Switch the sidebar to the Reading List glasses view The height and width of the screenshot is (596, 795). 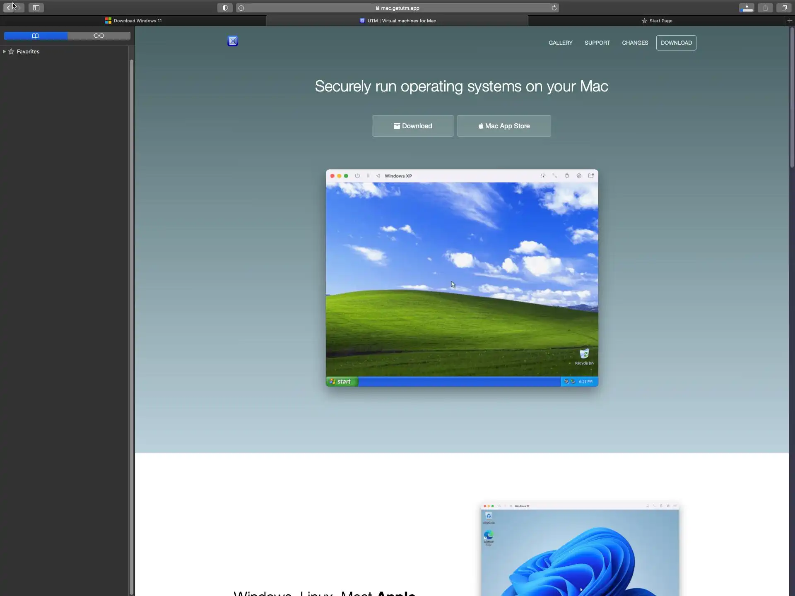(99, 36)
